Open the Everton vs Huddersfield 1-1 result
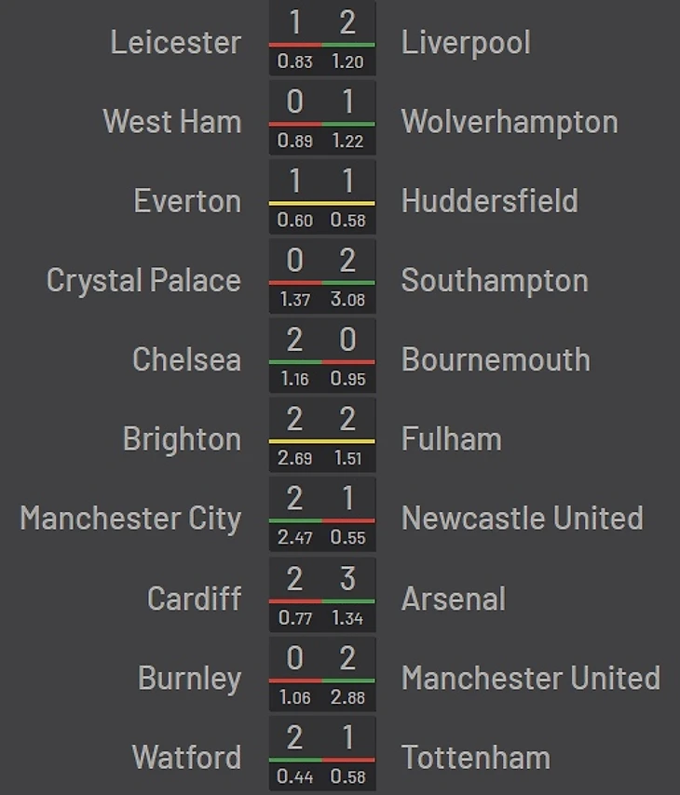 (x=322, y=197)
